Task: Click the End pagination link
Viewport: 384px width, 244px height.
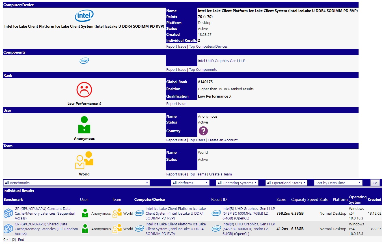Action: [x=21, y=240]
